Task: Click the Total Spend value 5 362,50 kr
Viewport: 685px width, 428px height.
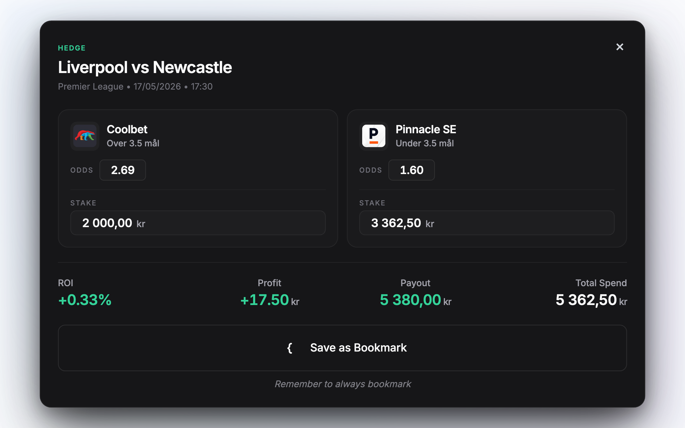Action: pyautogui.click(x=591, y=300)
